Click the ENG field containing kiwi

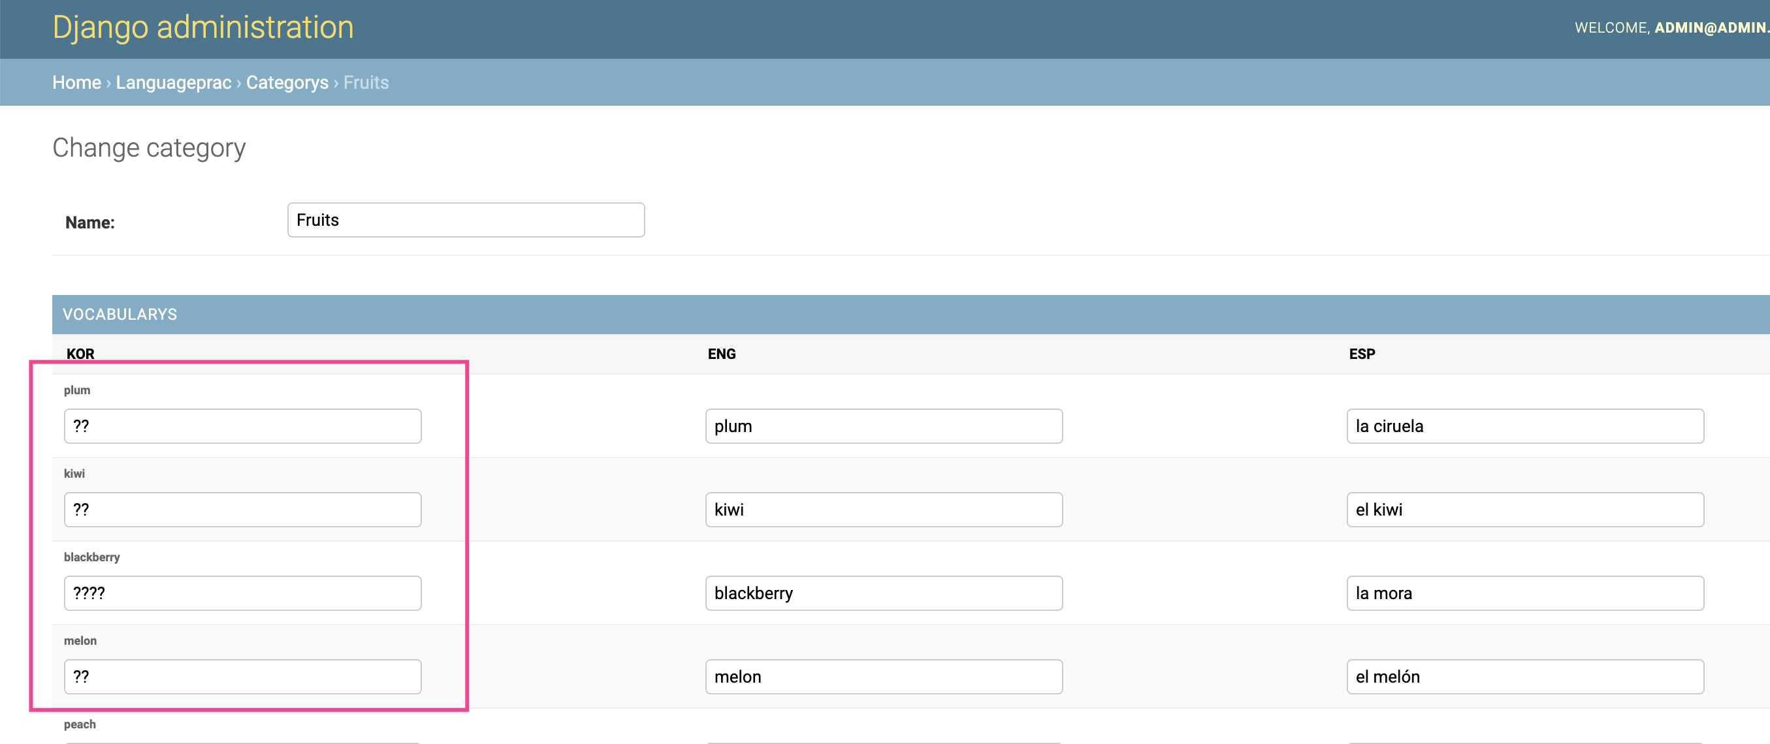[x=883, y=509]
